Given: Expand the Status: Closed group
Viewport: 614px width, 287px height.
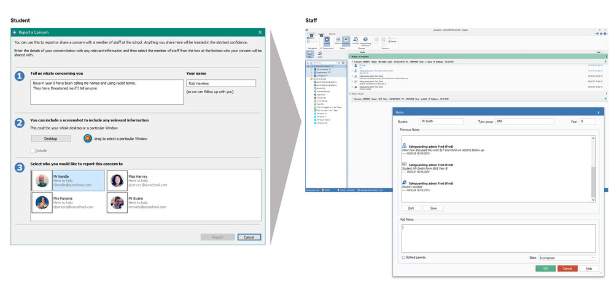Looking at the screenshot, I should pos(350,94).
